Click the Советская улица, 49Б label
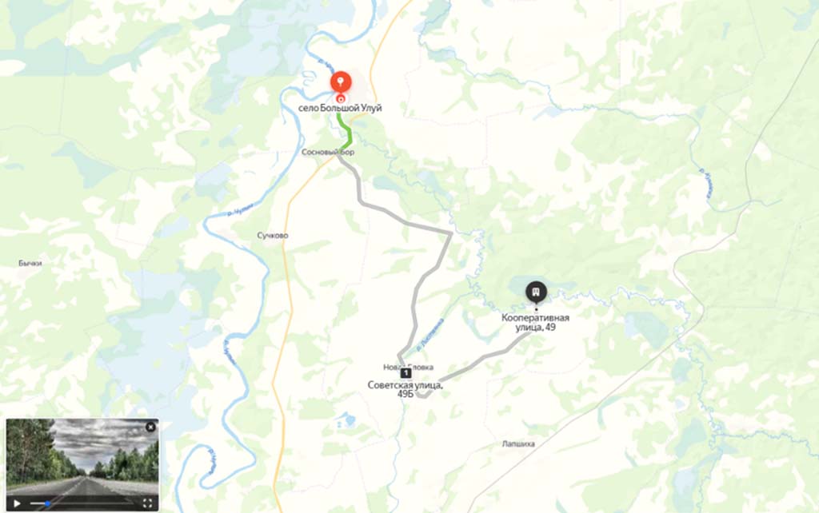The width and height of the screenshot is (819, 513). pyautogui.click(x=406, y=389)
